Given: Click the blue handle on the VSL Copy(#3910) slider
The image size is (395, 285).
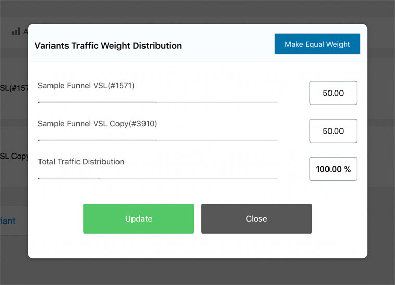Looking at the screenshot, I should coord(39,140).
